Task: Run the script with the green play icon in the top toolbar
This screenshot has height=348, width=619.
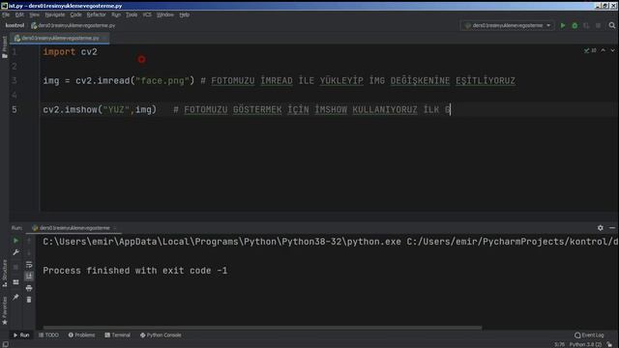Action: (563, 25)
